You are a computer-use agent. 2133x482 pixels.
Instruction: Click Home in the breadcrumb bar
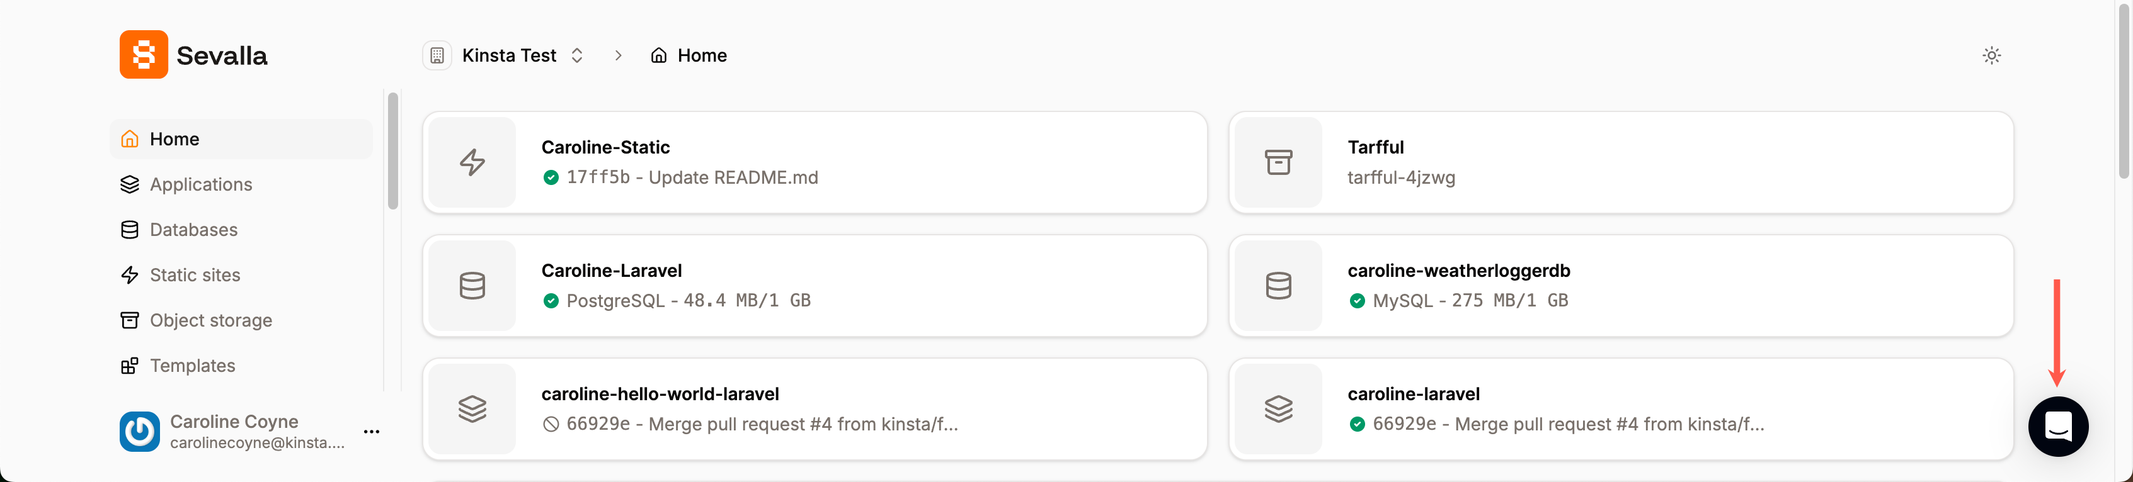pos(702,55)
